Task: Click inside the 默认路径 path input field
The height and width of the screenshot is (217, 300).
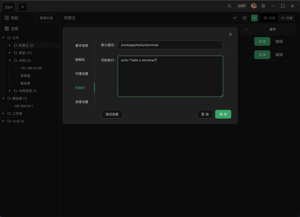Action: click(x=170, y=45)
